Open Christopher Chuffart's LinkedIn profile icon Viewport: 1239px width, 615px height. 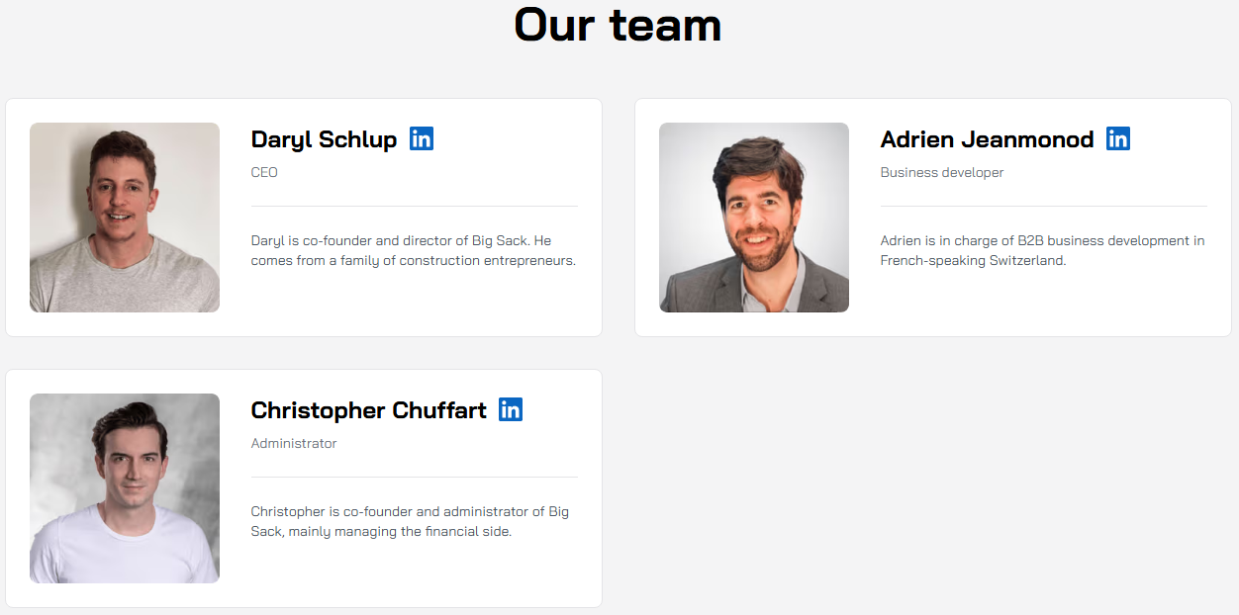pyautogui.click(x=511, y=409)
